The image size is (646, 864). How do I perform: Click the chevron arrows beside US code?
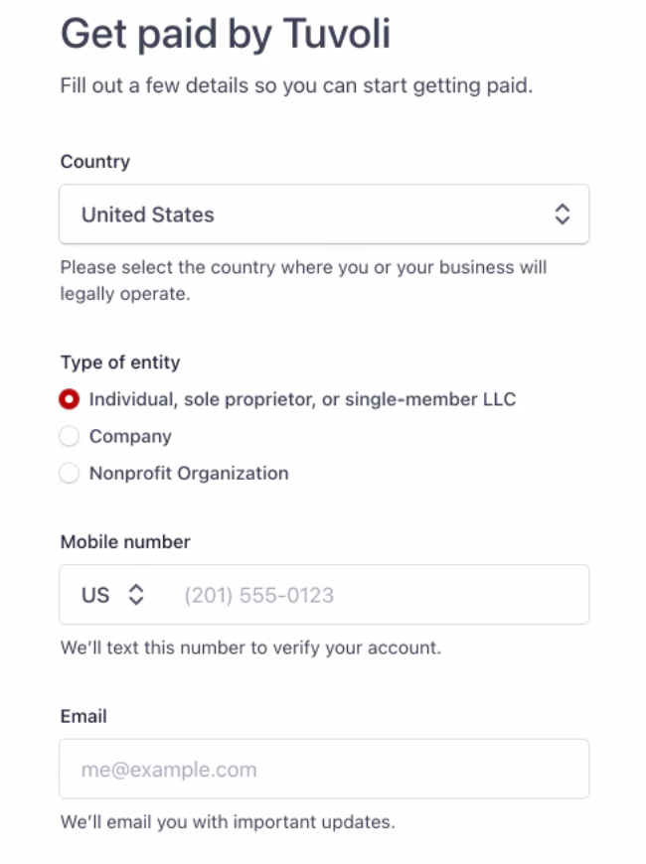[x=136, y=596]
